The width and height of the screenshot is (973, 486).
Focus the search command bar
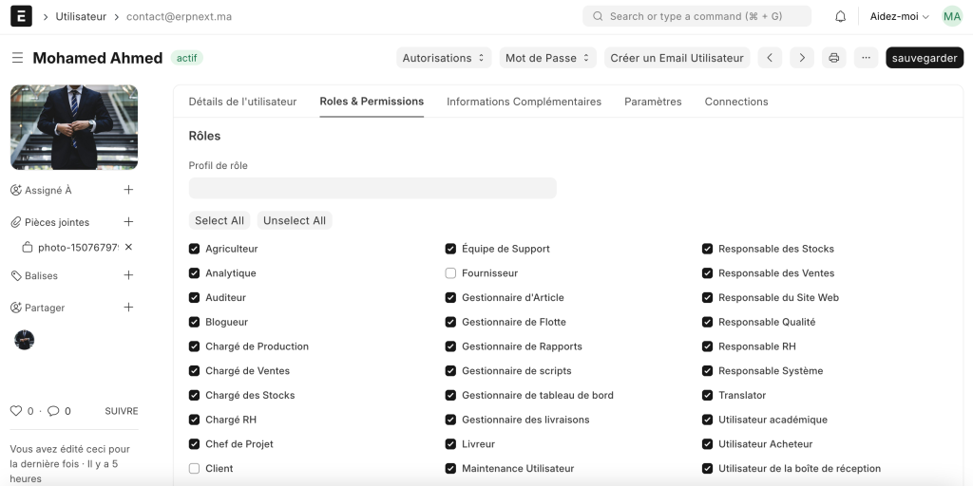696,16
